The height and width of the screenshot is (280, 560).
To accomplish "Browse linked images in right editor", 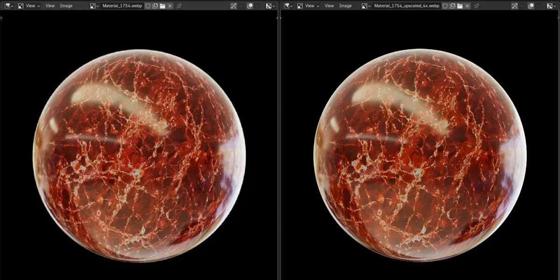I will point(366,6).
